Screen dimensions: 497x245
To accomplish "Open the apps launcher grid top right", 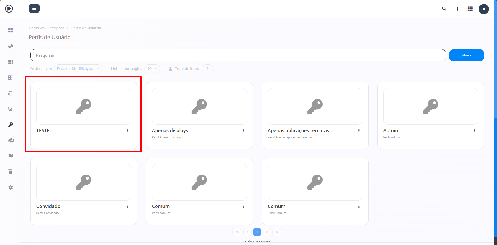I will [470, 9].
